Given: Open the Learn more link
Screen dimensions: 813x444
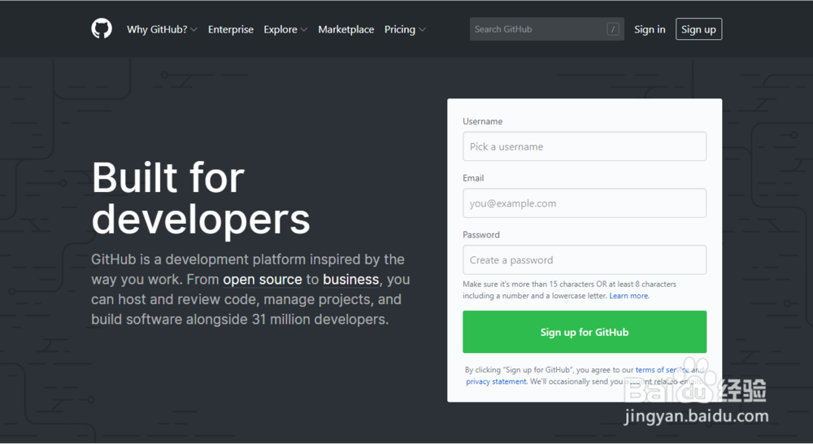Looking at the screenshot, I should 629,296.
